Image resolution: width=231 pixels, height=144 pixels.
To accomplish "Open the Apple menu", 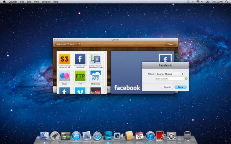I will point(4,2).
